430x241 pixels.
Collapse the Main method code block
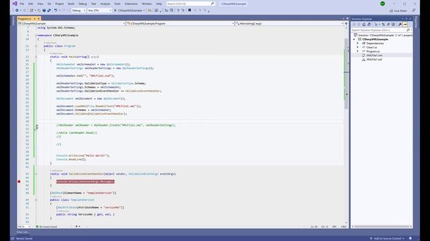pyautogui.click(x=36, y=57)
